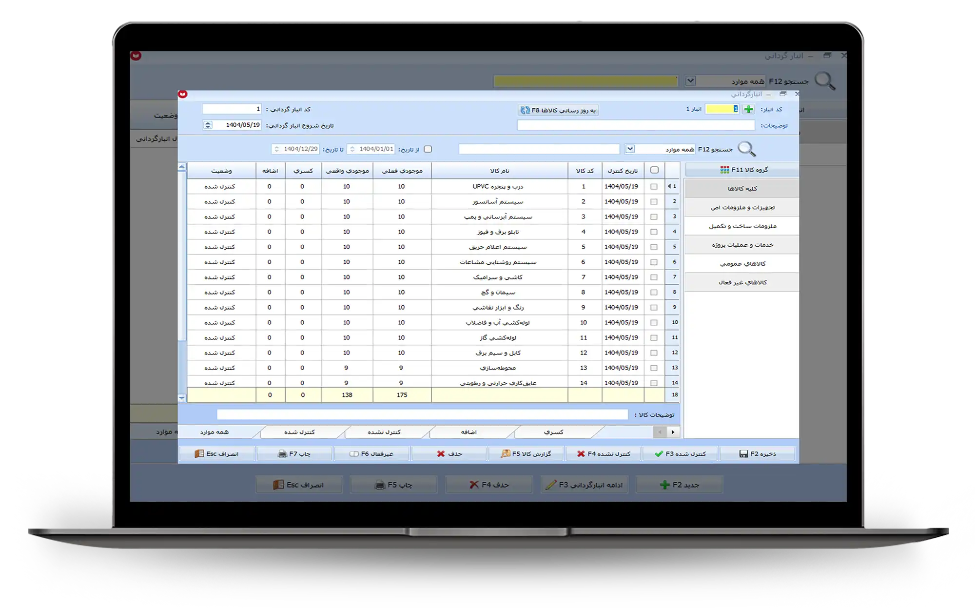Select کالاهای عمومی category in sidebar

point(742,264)
